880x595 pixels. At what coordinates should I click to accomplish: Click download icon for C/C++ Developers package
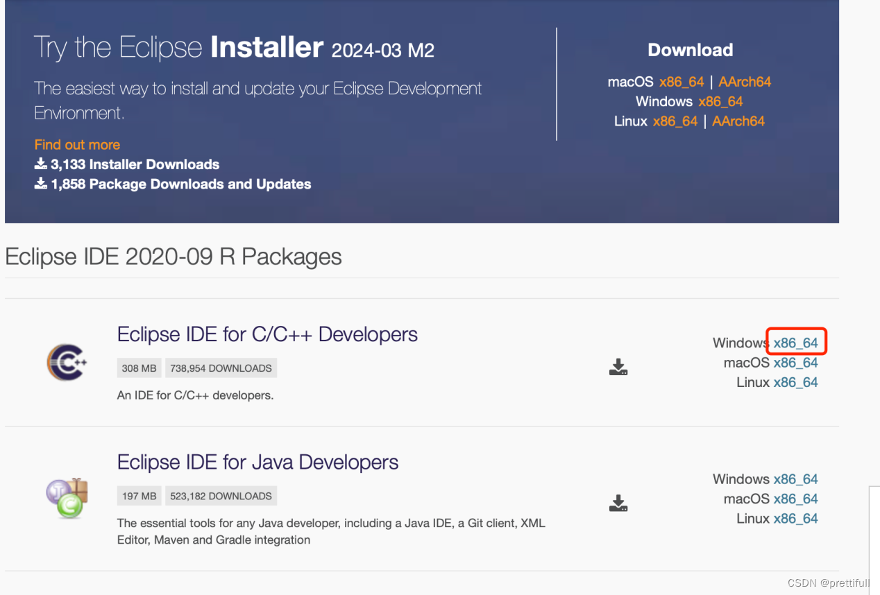coord(618,368)
